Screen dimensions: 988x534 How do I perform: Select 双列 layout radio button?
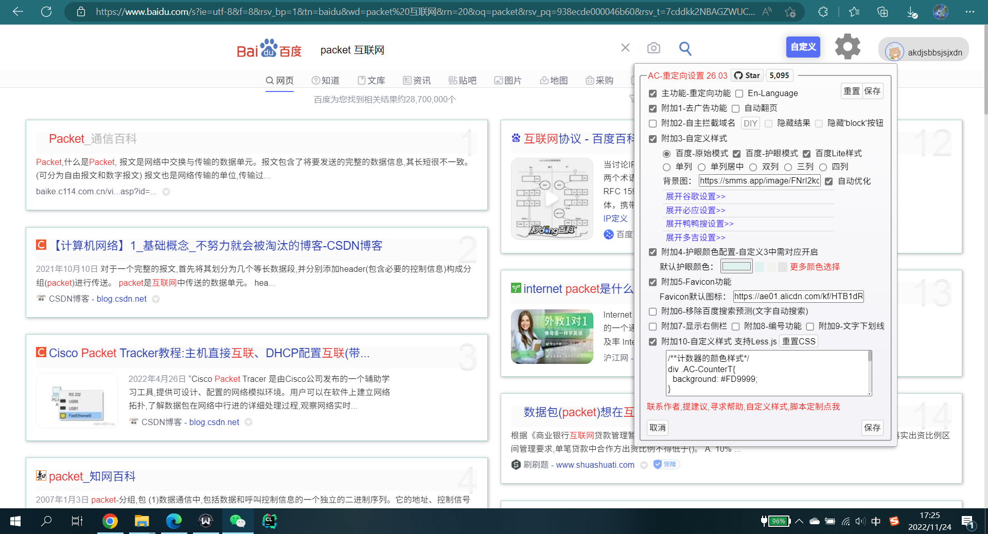(753, 167)
